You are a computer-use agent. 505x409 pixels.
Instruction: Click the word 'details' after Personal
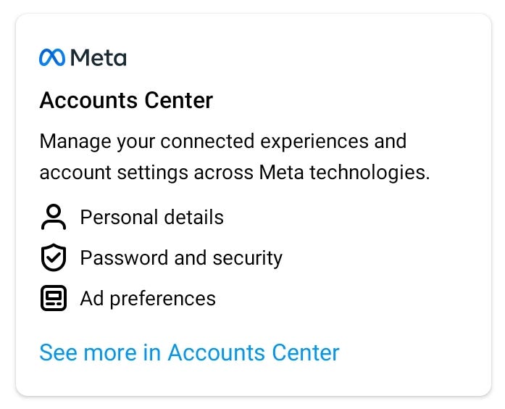(194, 217)
